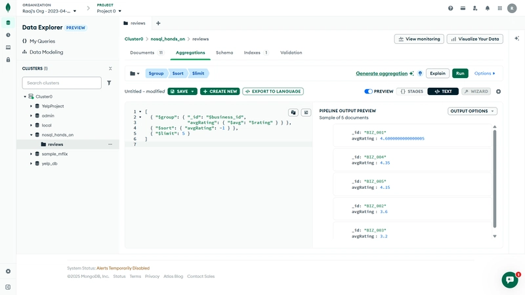Click the output preview scrollbar thumb
The width and height of the screenshot is (525, 295).
495,178
